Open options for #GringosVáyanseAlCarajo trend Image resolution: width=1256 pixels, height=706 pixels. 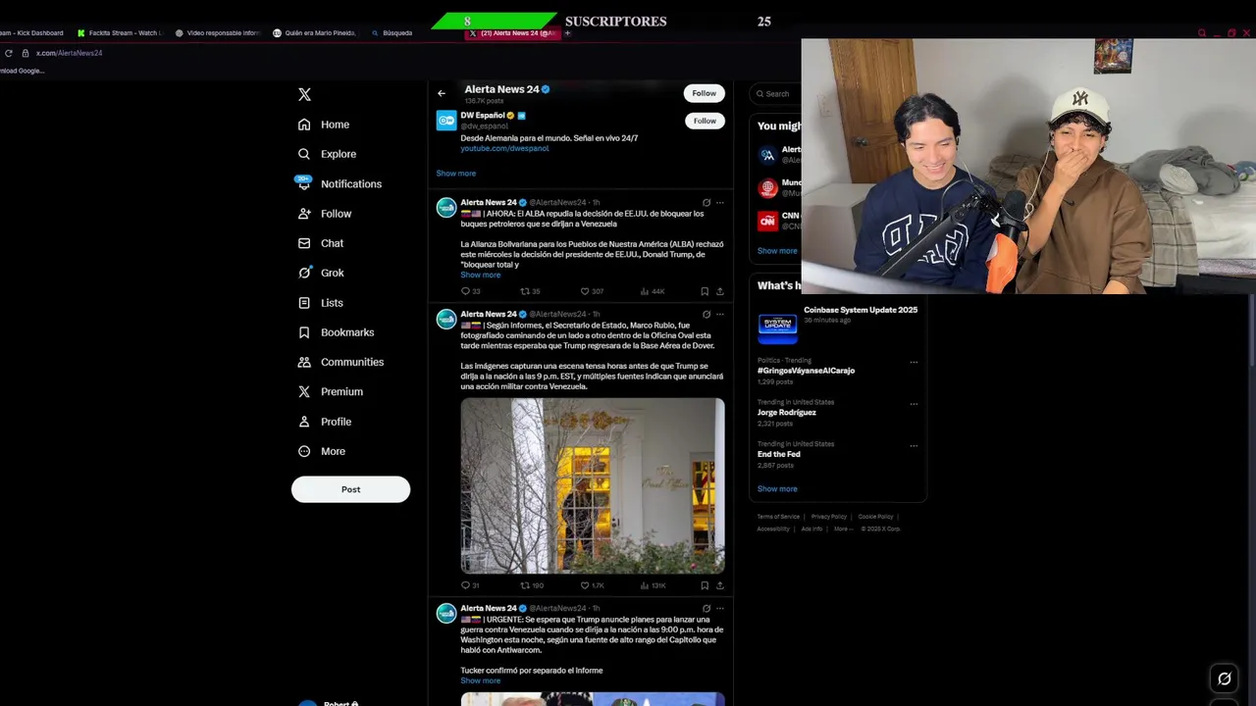(x=914, y=362)
